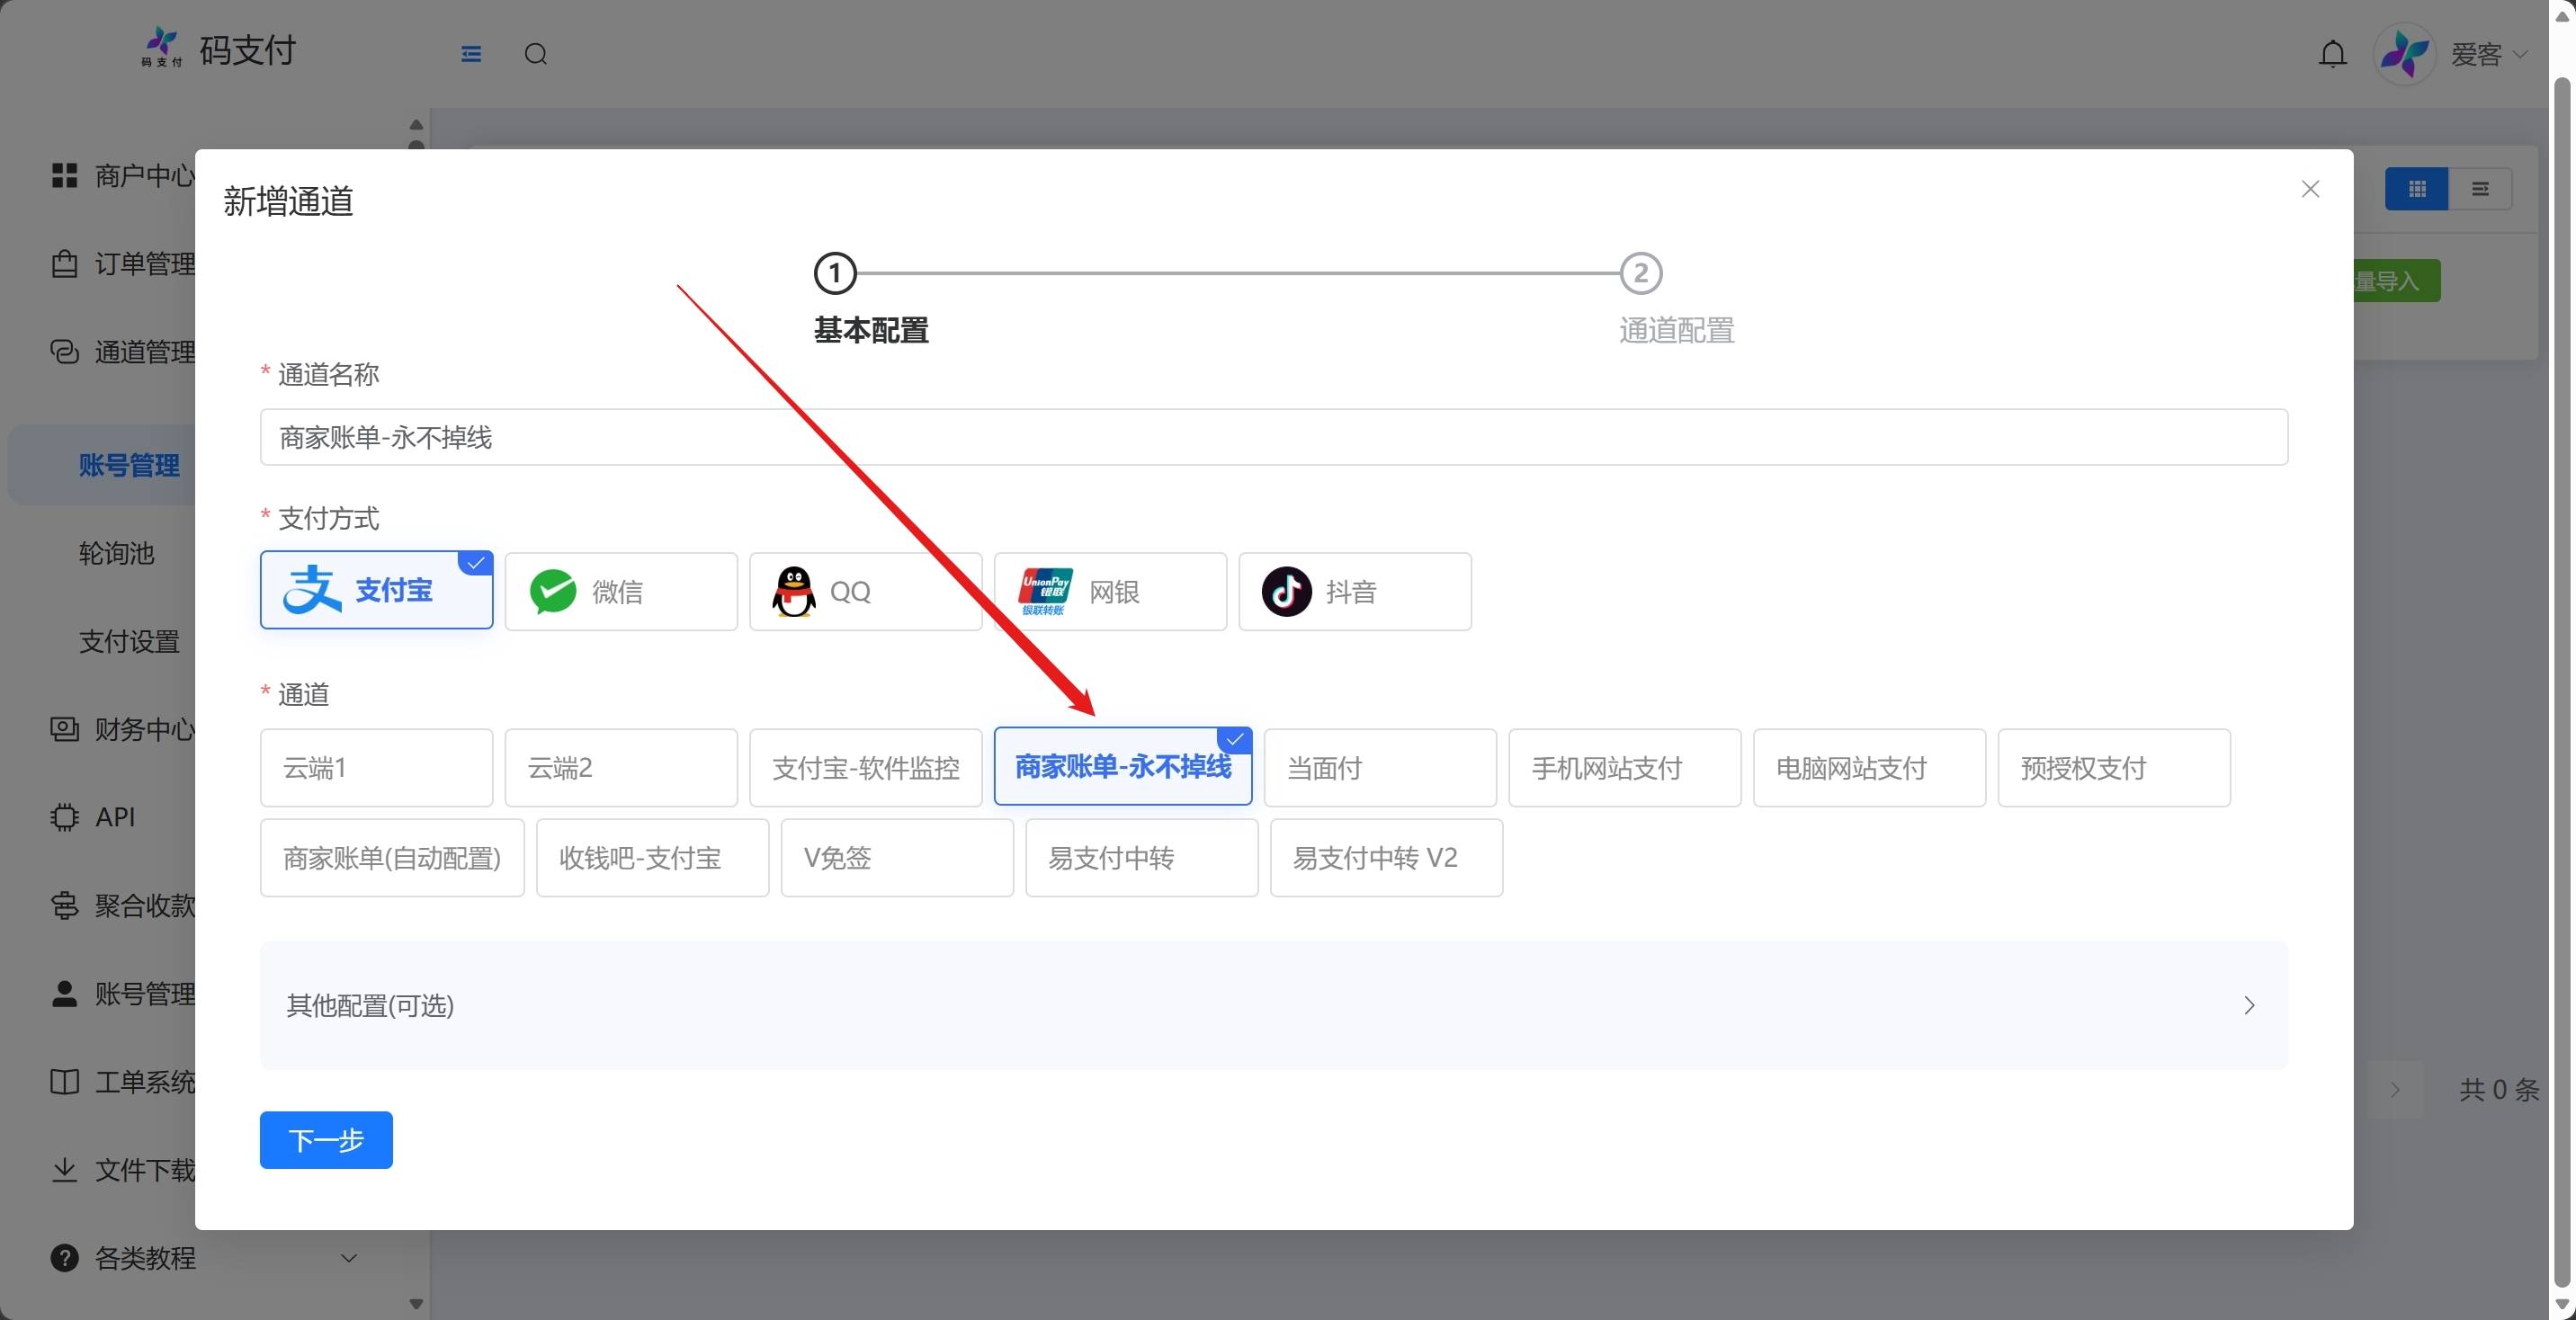Click the 财务中心 sidebar icon
This screenshot has height=1320, width=2576.
pos(65,729)
